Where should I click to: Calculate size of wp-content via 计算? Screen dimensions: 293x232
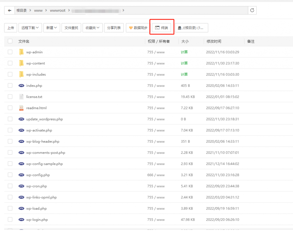coord(184,63)
